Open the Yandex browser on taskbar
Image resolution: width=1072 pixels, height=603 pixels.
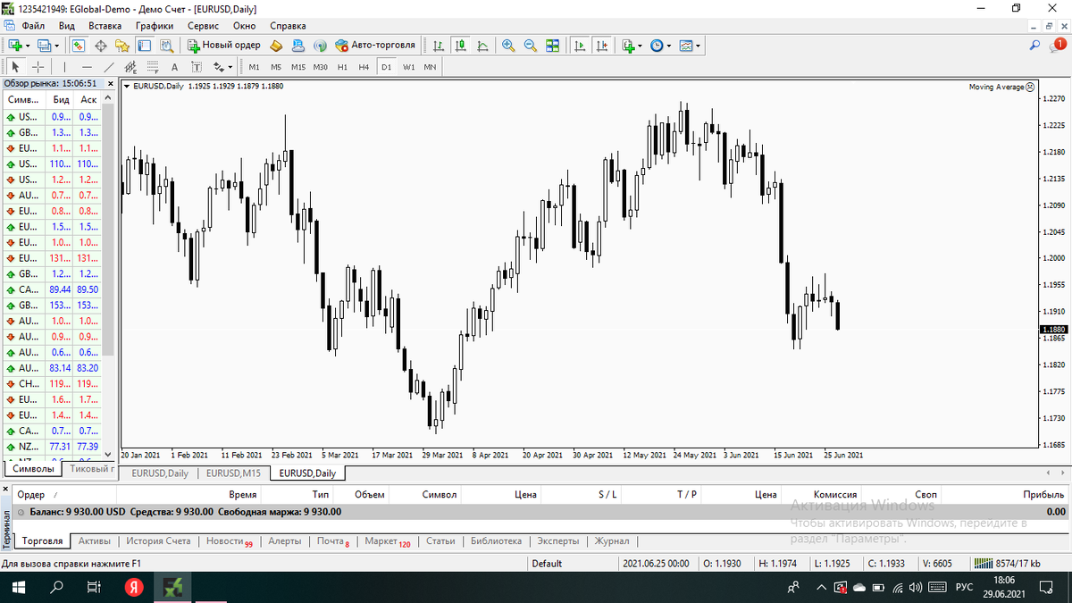[133, 588]
